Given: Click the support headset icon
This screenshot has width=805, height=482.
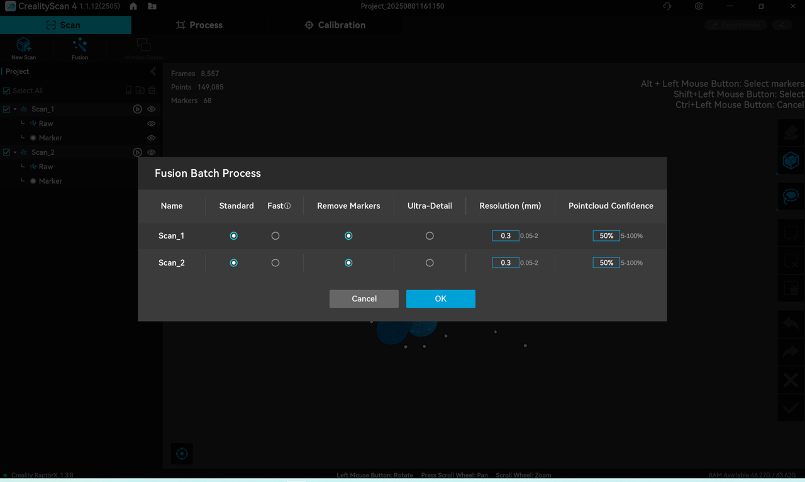Looking at the screenshot, I should (667, 6).
